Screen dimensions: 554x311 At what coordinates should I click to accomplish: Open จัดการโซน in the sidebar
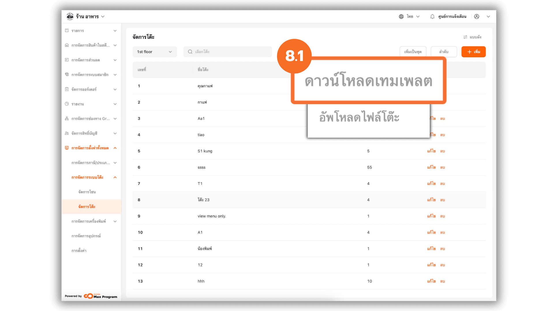point(87,192)
